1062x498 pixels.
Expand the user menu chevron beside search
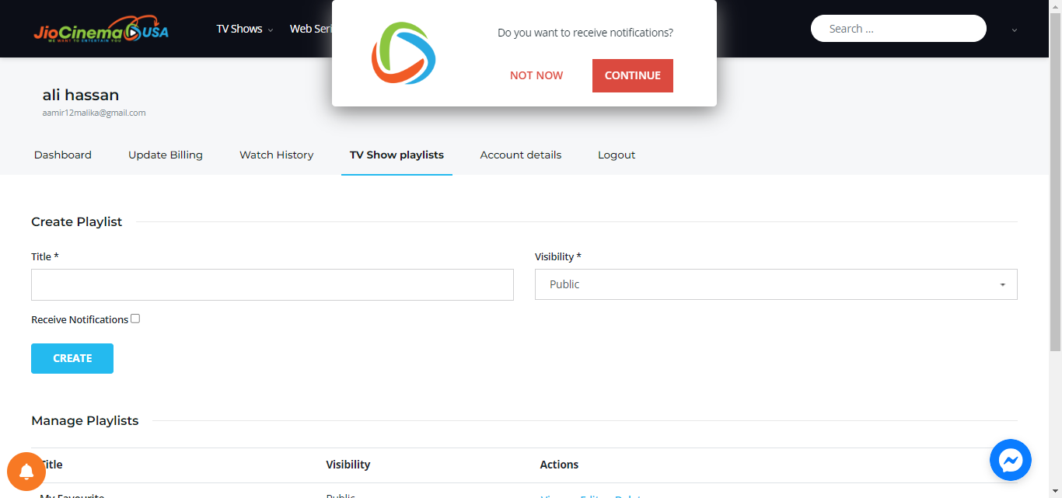1014,30
